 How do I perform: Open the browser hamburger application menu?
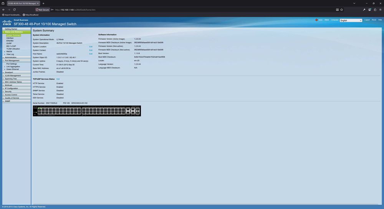click(x=380, y=10)
